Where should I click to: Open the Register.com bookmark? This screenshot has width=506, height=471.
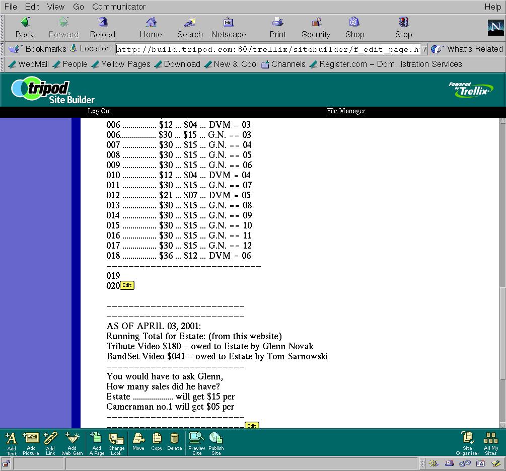pos(386,64)
